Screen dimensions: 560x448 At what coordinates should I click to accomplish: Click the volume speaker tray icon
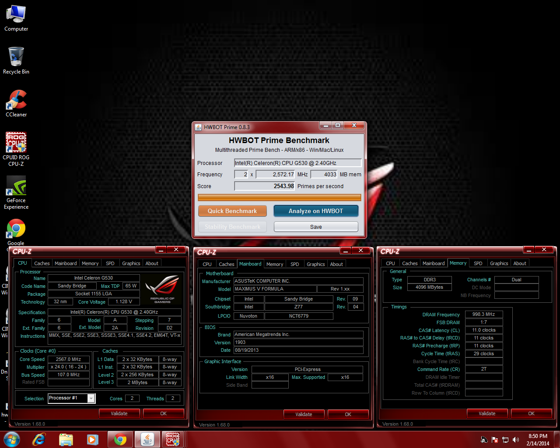click(x=516, y=440)
